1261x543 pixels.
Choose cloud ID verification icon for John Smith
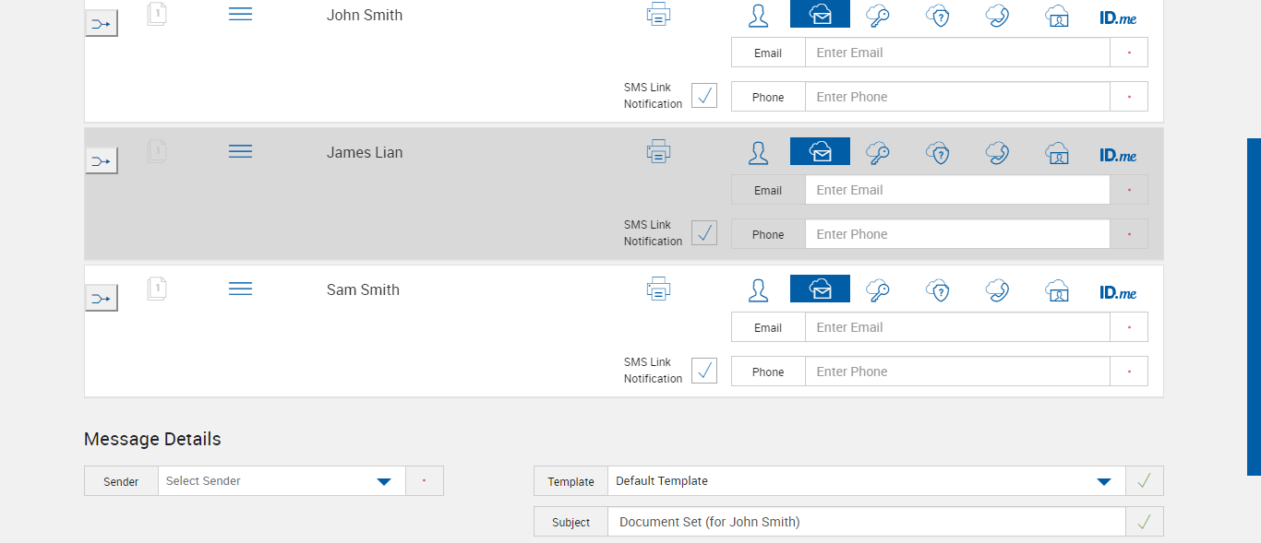point(1057,15)
